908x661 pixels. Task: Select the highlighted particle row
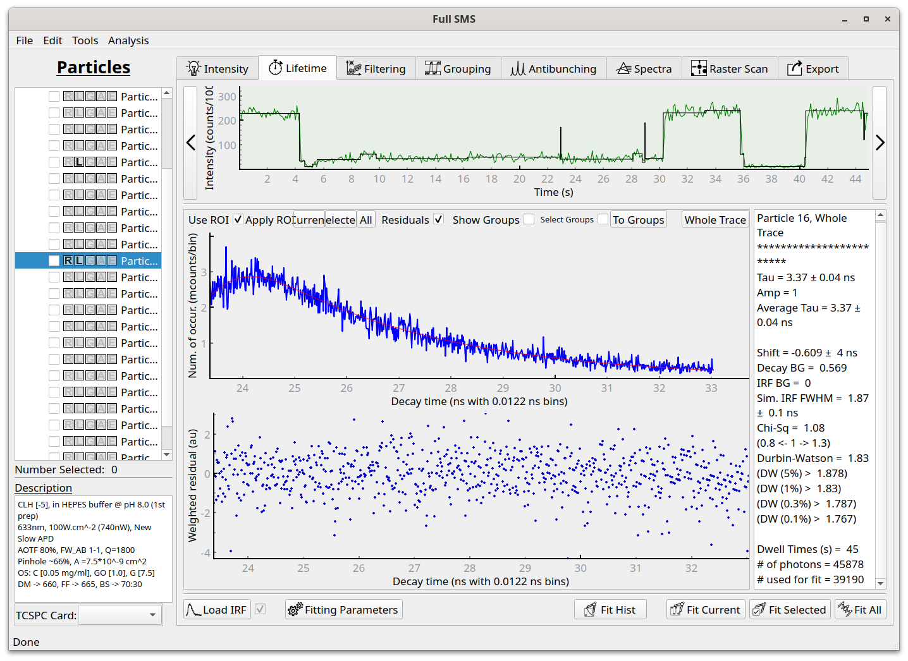(x=88, y=260)
